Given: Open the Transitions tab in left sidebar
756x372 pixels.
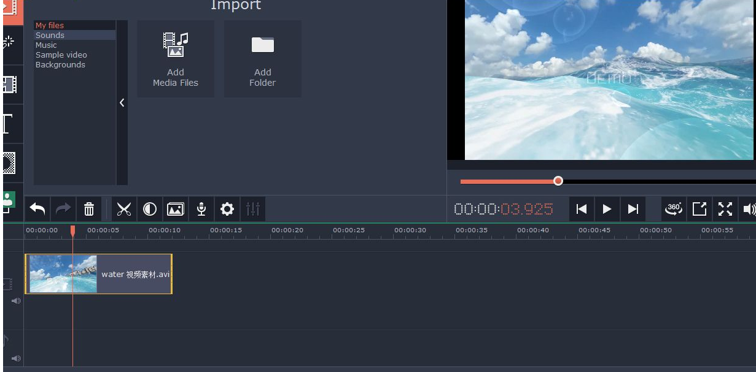Looking at the screenshot, I should pyautogui.click(x=10, y=83).
